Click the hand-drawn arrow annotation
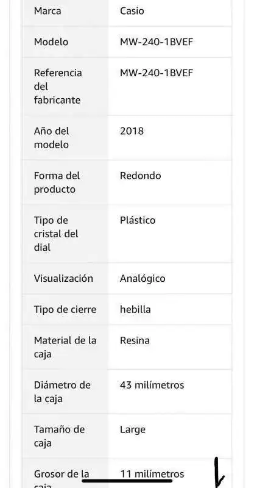The image size is (254, 488). tap(219, 473)
